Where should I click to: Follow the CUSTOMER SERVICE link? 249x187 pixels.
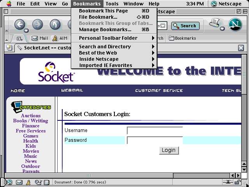[159, 90]
